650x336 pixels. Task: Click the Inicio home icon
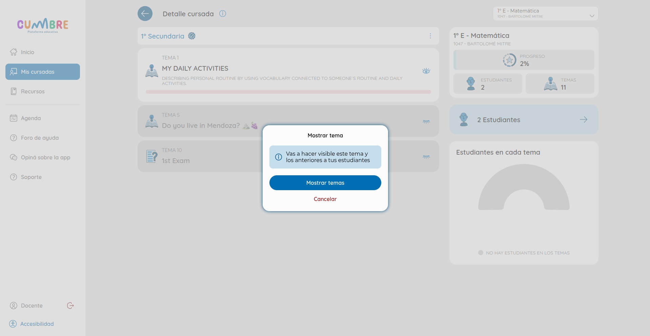click(14, 52)
